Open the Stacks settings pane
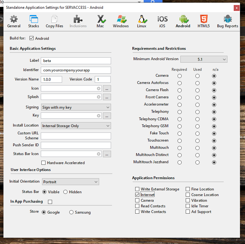The width and height of the screenshot is (245, 244). coord(34,21)
